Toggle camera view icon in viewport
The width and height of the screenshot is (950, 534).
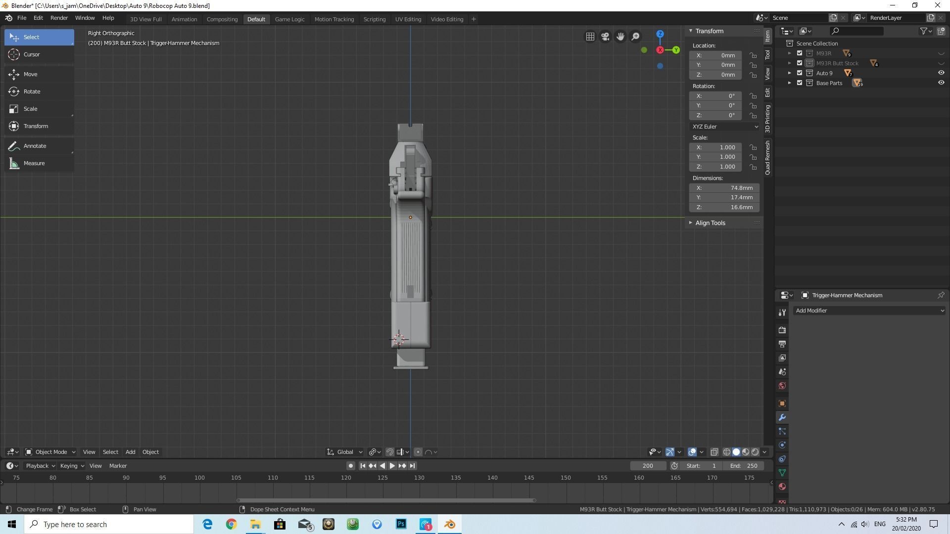[605, 37]
